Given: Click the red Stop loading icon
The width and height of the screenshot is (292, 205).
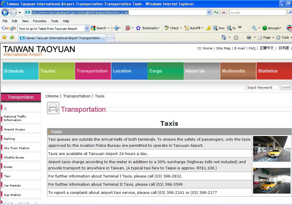Looking at the screenshot, I should click(224, 13).
